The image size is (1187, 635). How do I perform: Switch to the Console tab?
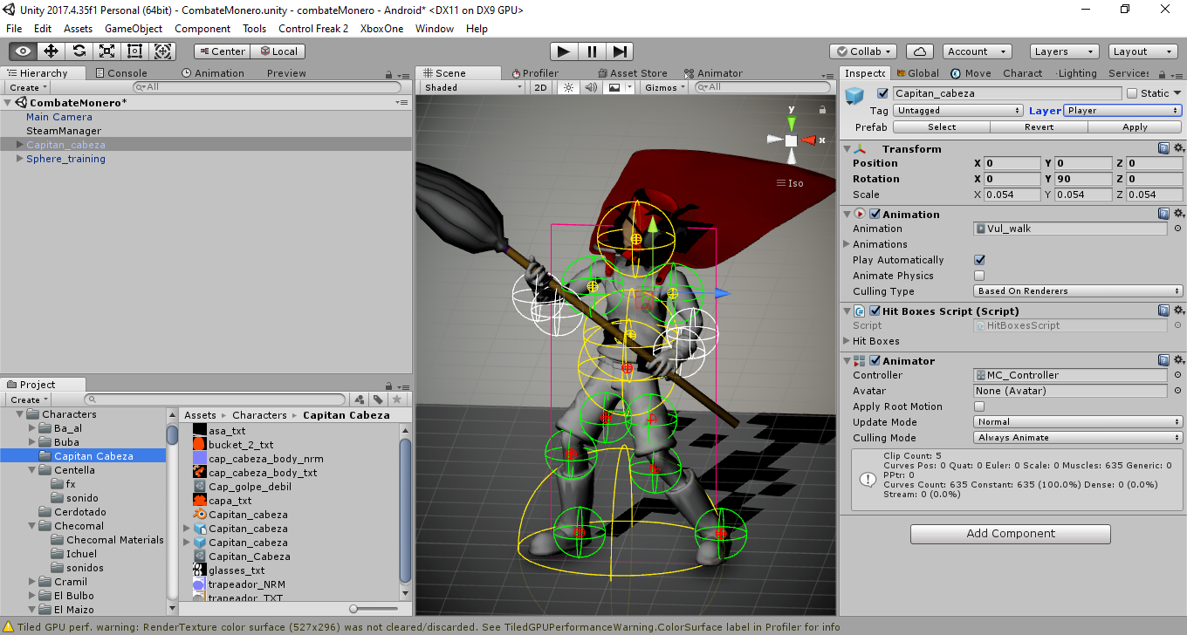click(x=121, y=73)
